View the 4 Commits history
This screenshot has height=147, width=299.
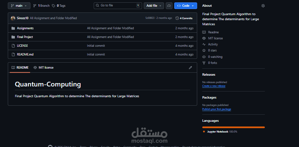184,18
